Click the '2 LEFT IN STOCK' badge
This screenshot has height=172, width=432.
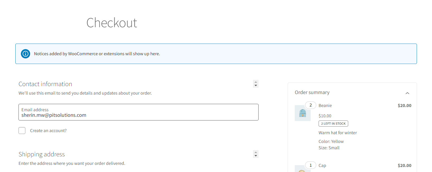tap(333, 124)
